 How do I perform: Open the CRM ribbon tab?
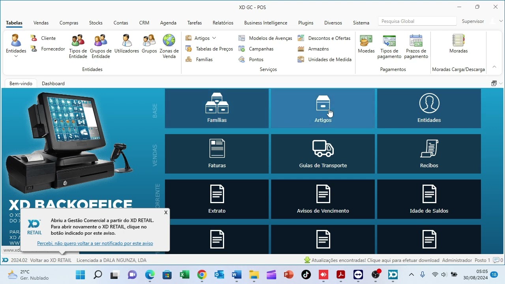pos(144,23)
